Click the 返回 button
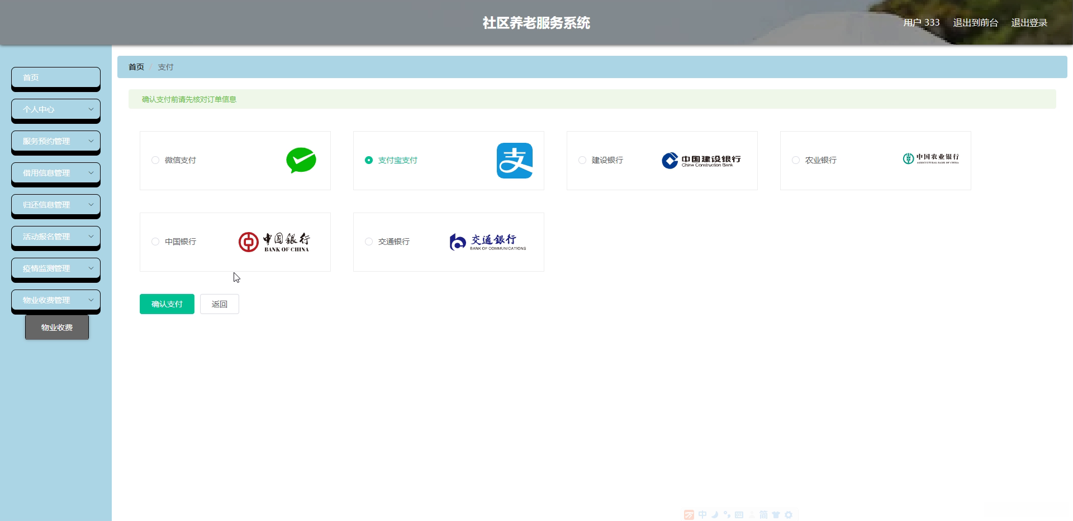 (220, 304)
